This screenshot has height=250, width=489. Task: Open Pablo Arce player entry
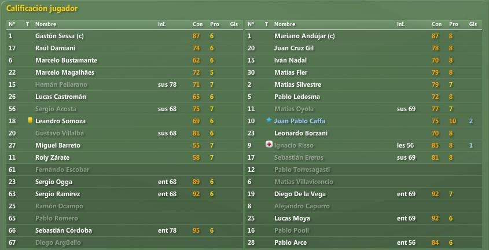pos(291,242)
